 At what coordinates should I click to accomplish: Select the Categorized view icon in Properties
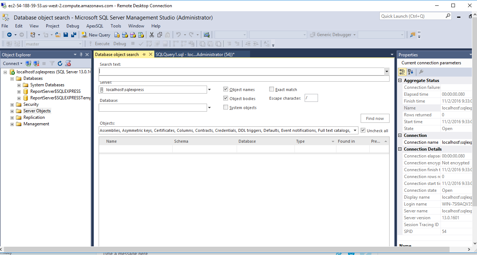point(402,72)
